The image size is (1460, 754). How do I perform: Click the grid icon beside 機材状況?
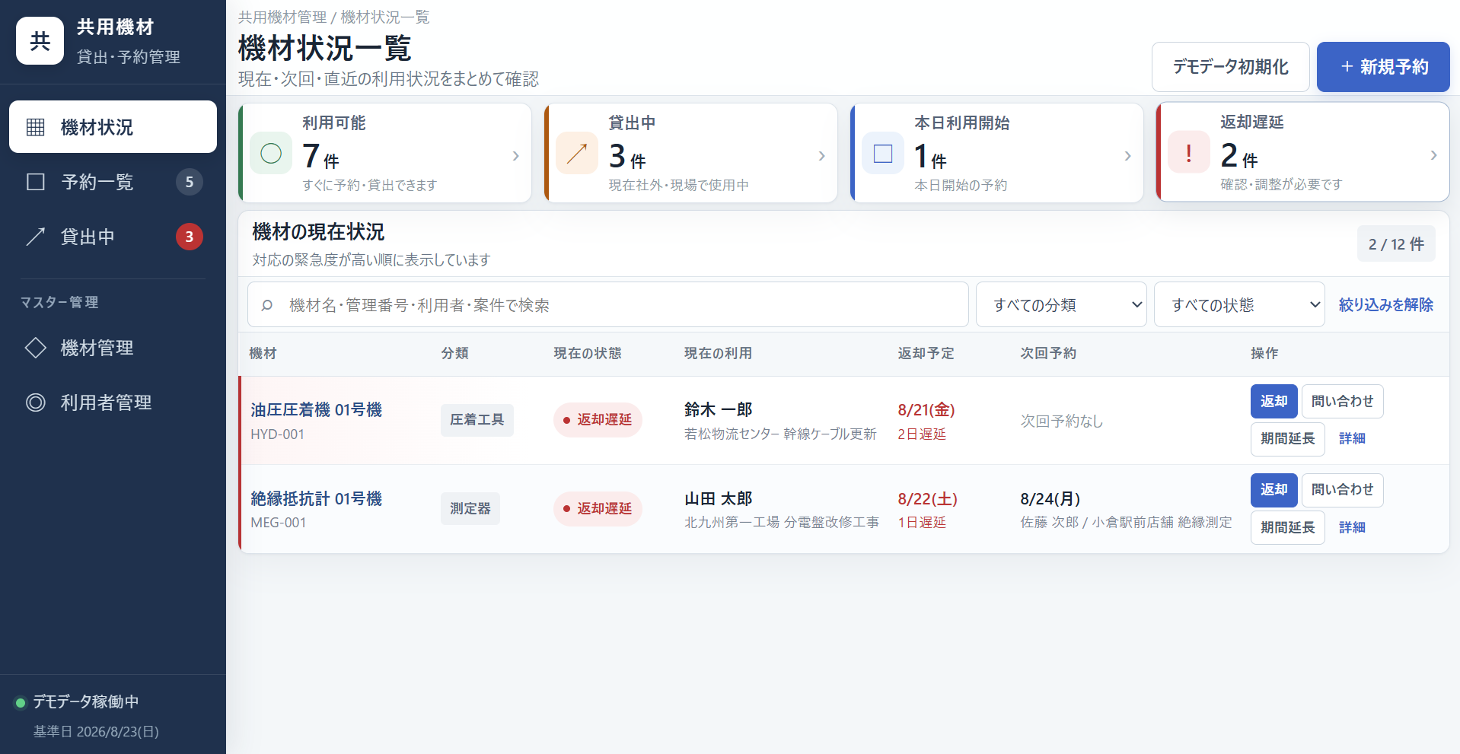(x=36, y=127)
